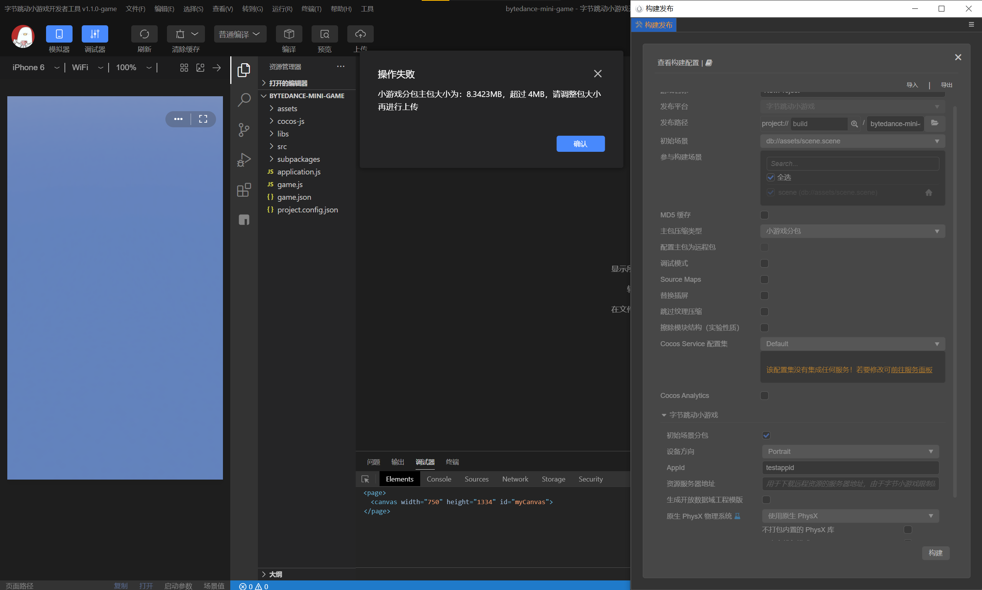Toggle the Source Maps checkbox
The height and width of the screenshot is (590, 982).
pos(764,279)
